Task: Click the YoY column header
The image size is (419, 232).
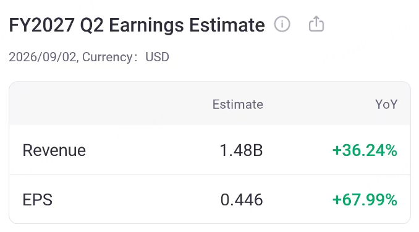Action: coord(386,105)
